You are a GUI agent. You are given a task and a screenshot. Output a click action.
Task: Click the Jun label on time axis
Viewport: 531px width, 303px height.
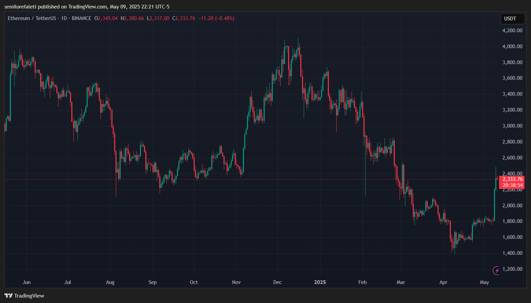click(x=26, y=282)
